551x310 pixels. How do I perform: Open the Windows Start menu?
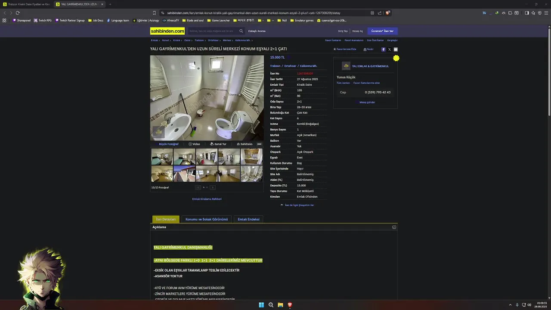[x=261, y=305]
